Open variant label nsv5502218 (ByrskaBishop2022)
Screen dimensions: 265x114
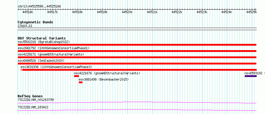coord(44,42)
